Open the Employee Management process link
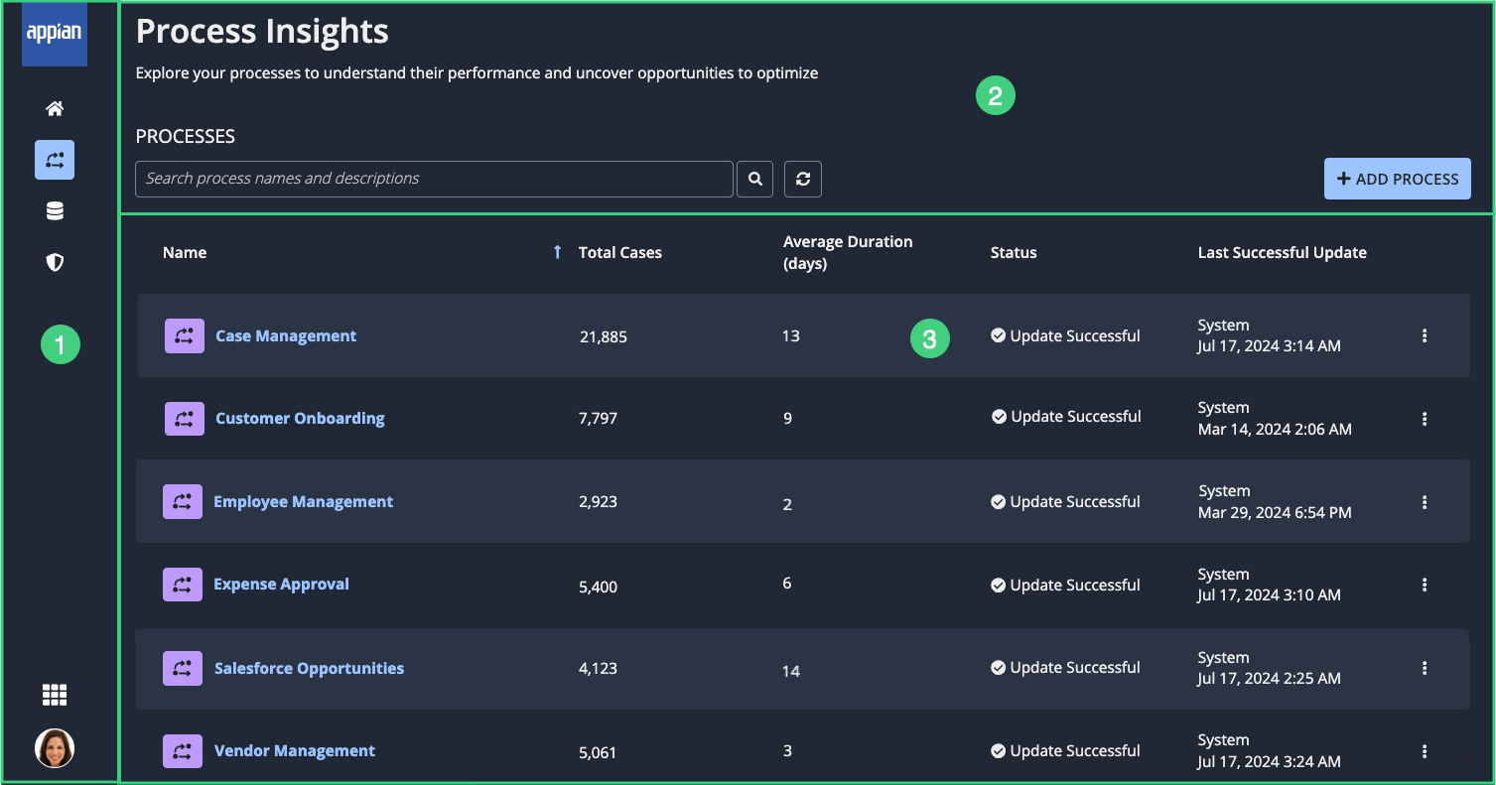This screenshot has height=785, width=1496. (304, 501)
